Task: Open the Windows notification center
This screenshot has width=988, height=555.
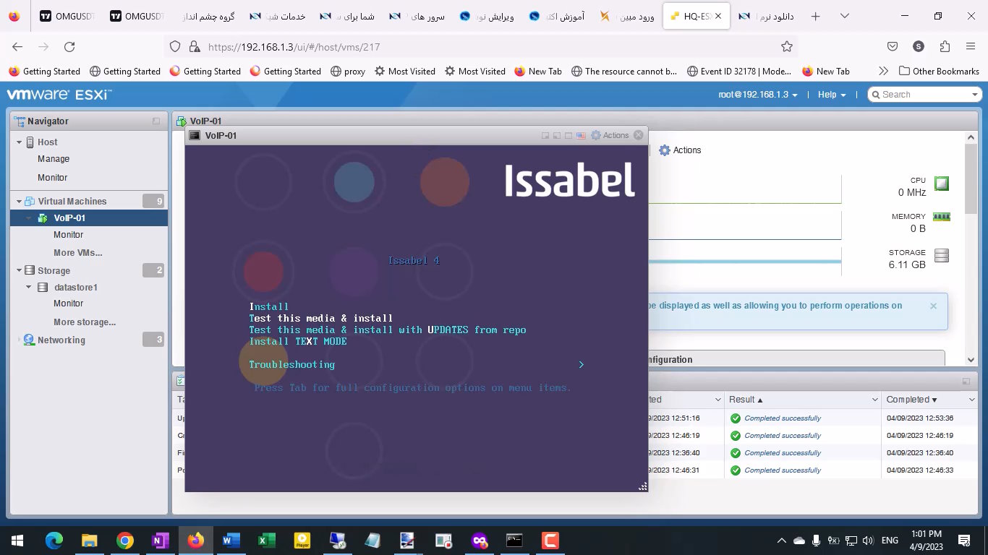Action: (x=964, y=540)
